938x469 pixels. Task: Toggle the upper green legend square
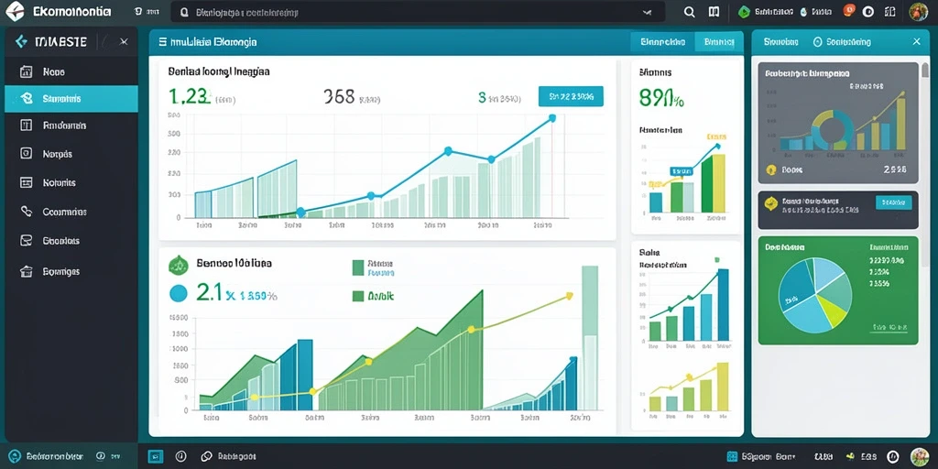tap(358, 267)
